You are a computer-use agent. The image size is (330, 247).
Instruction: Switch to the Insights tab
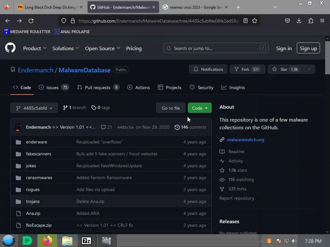pyautogui.click(x=233, y=87)
